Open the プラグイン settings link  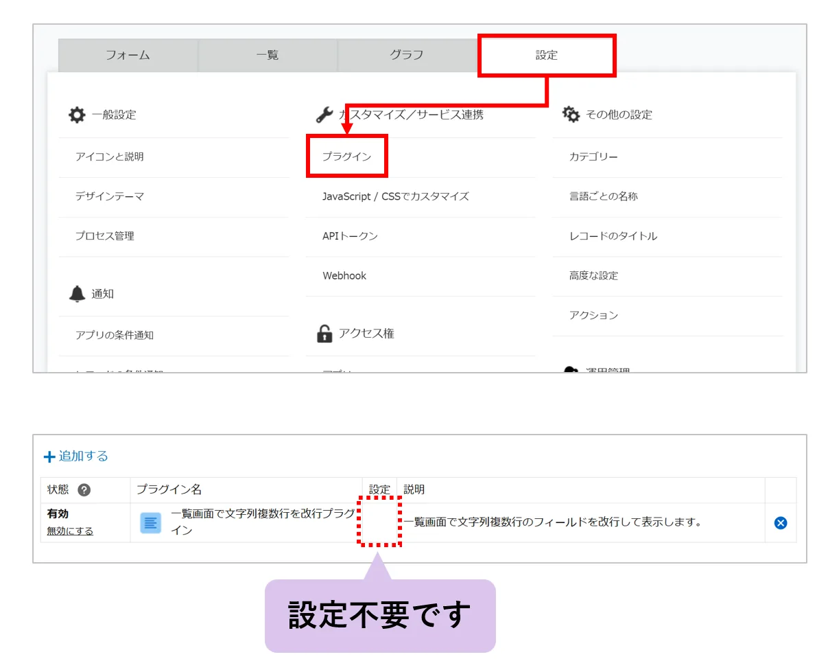click(347, 157)
